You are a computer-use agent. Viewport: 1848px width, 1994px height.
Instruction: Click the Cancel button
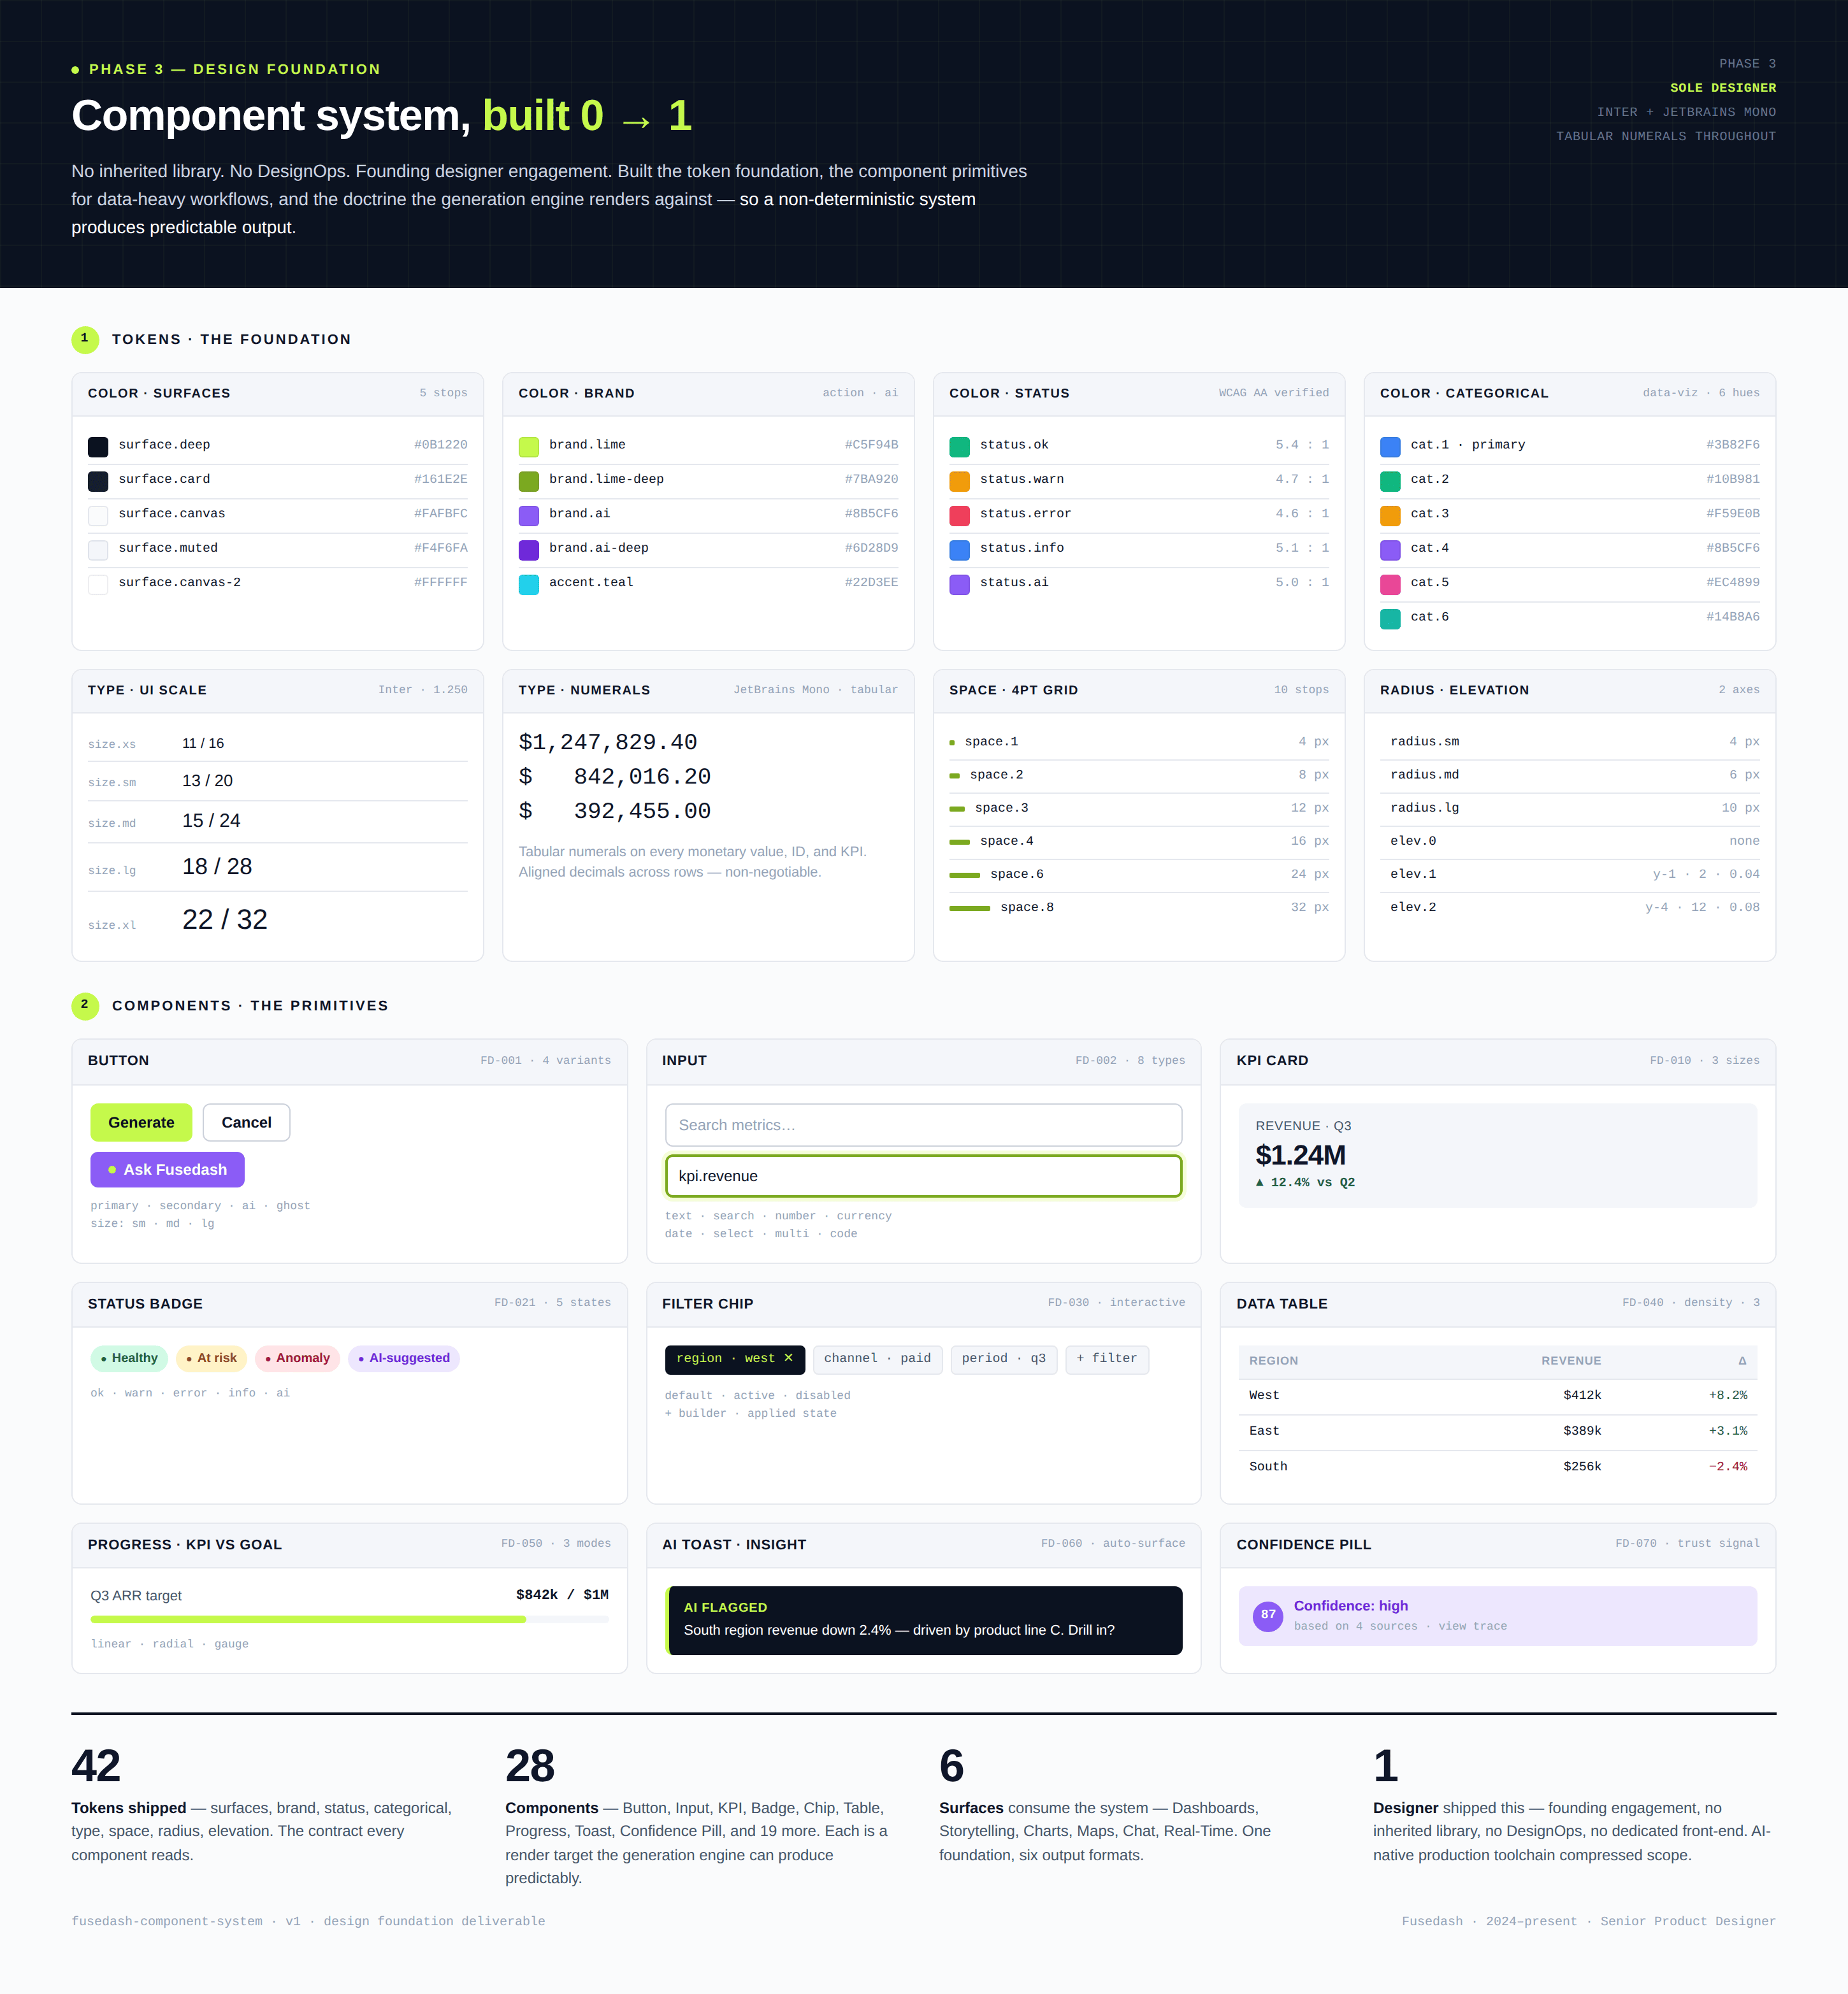point(245,1121)
